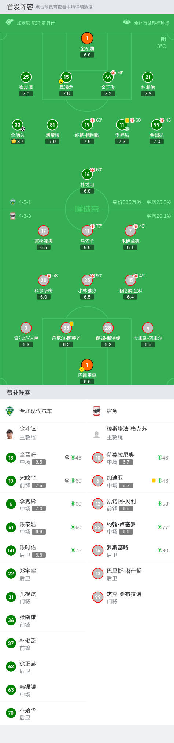The image size is (174, 743).
Task: Open coach 穆斯塔法-格克苏 profile
Action: click(130, 433)
